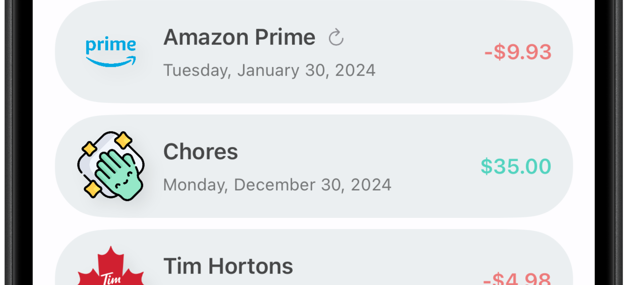The width and height of the screenshot is (628, 285).
Task: Click the Amazon smile arrow under the prime text
Action: click(x=111, y=62)
